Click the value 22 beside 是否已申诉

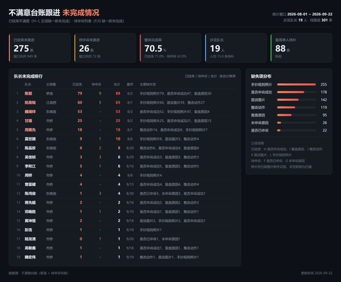[325, 130]
